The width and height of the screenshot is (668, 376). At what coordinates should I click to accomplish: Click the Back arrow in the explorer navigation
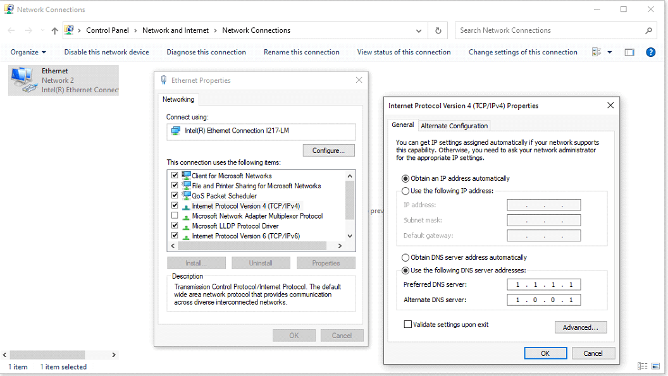pos(11,30)
